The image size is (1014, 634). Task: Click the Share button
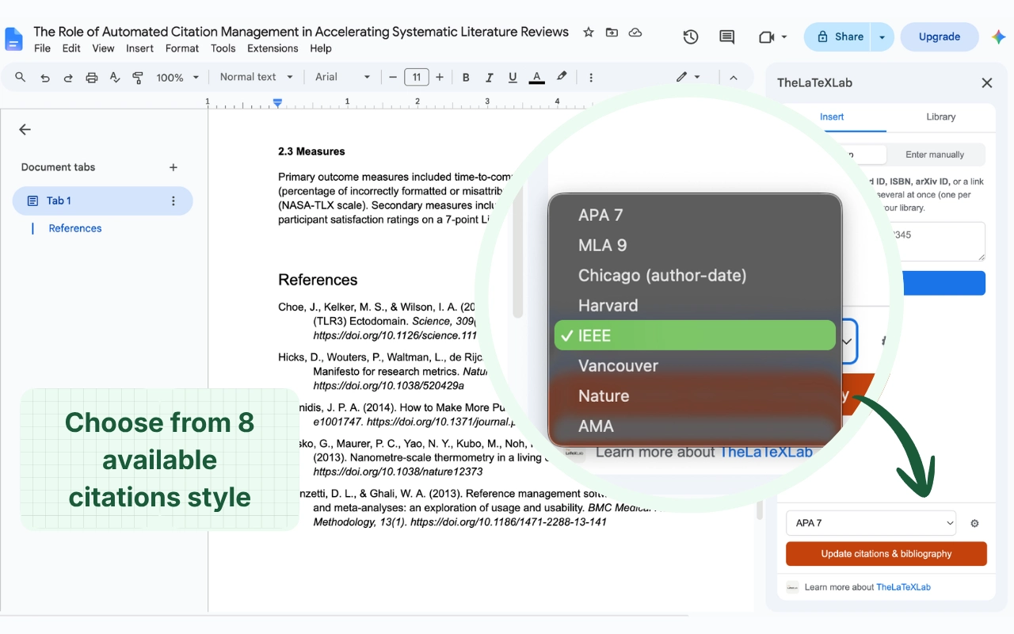tap(839, 36)
